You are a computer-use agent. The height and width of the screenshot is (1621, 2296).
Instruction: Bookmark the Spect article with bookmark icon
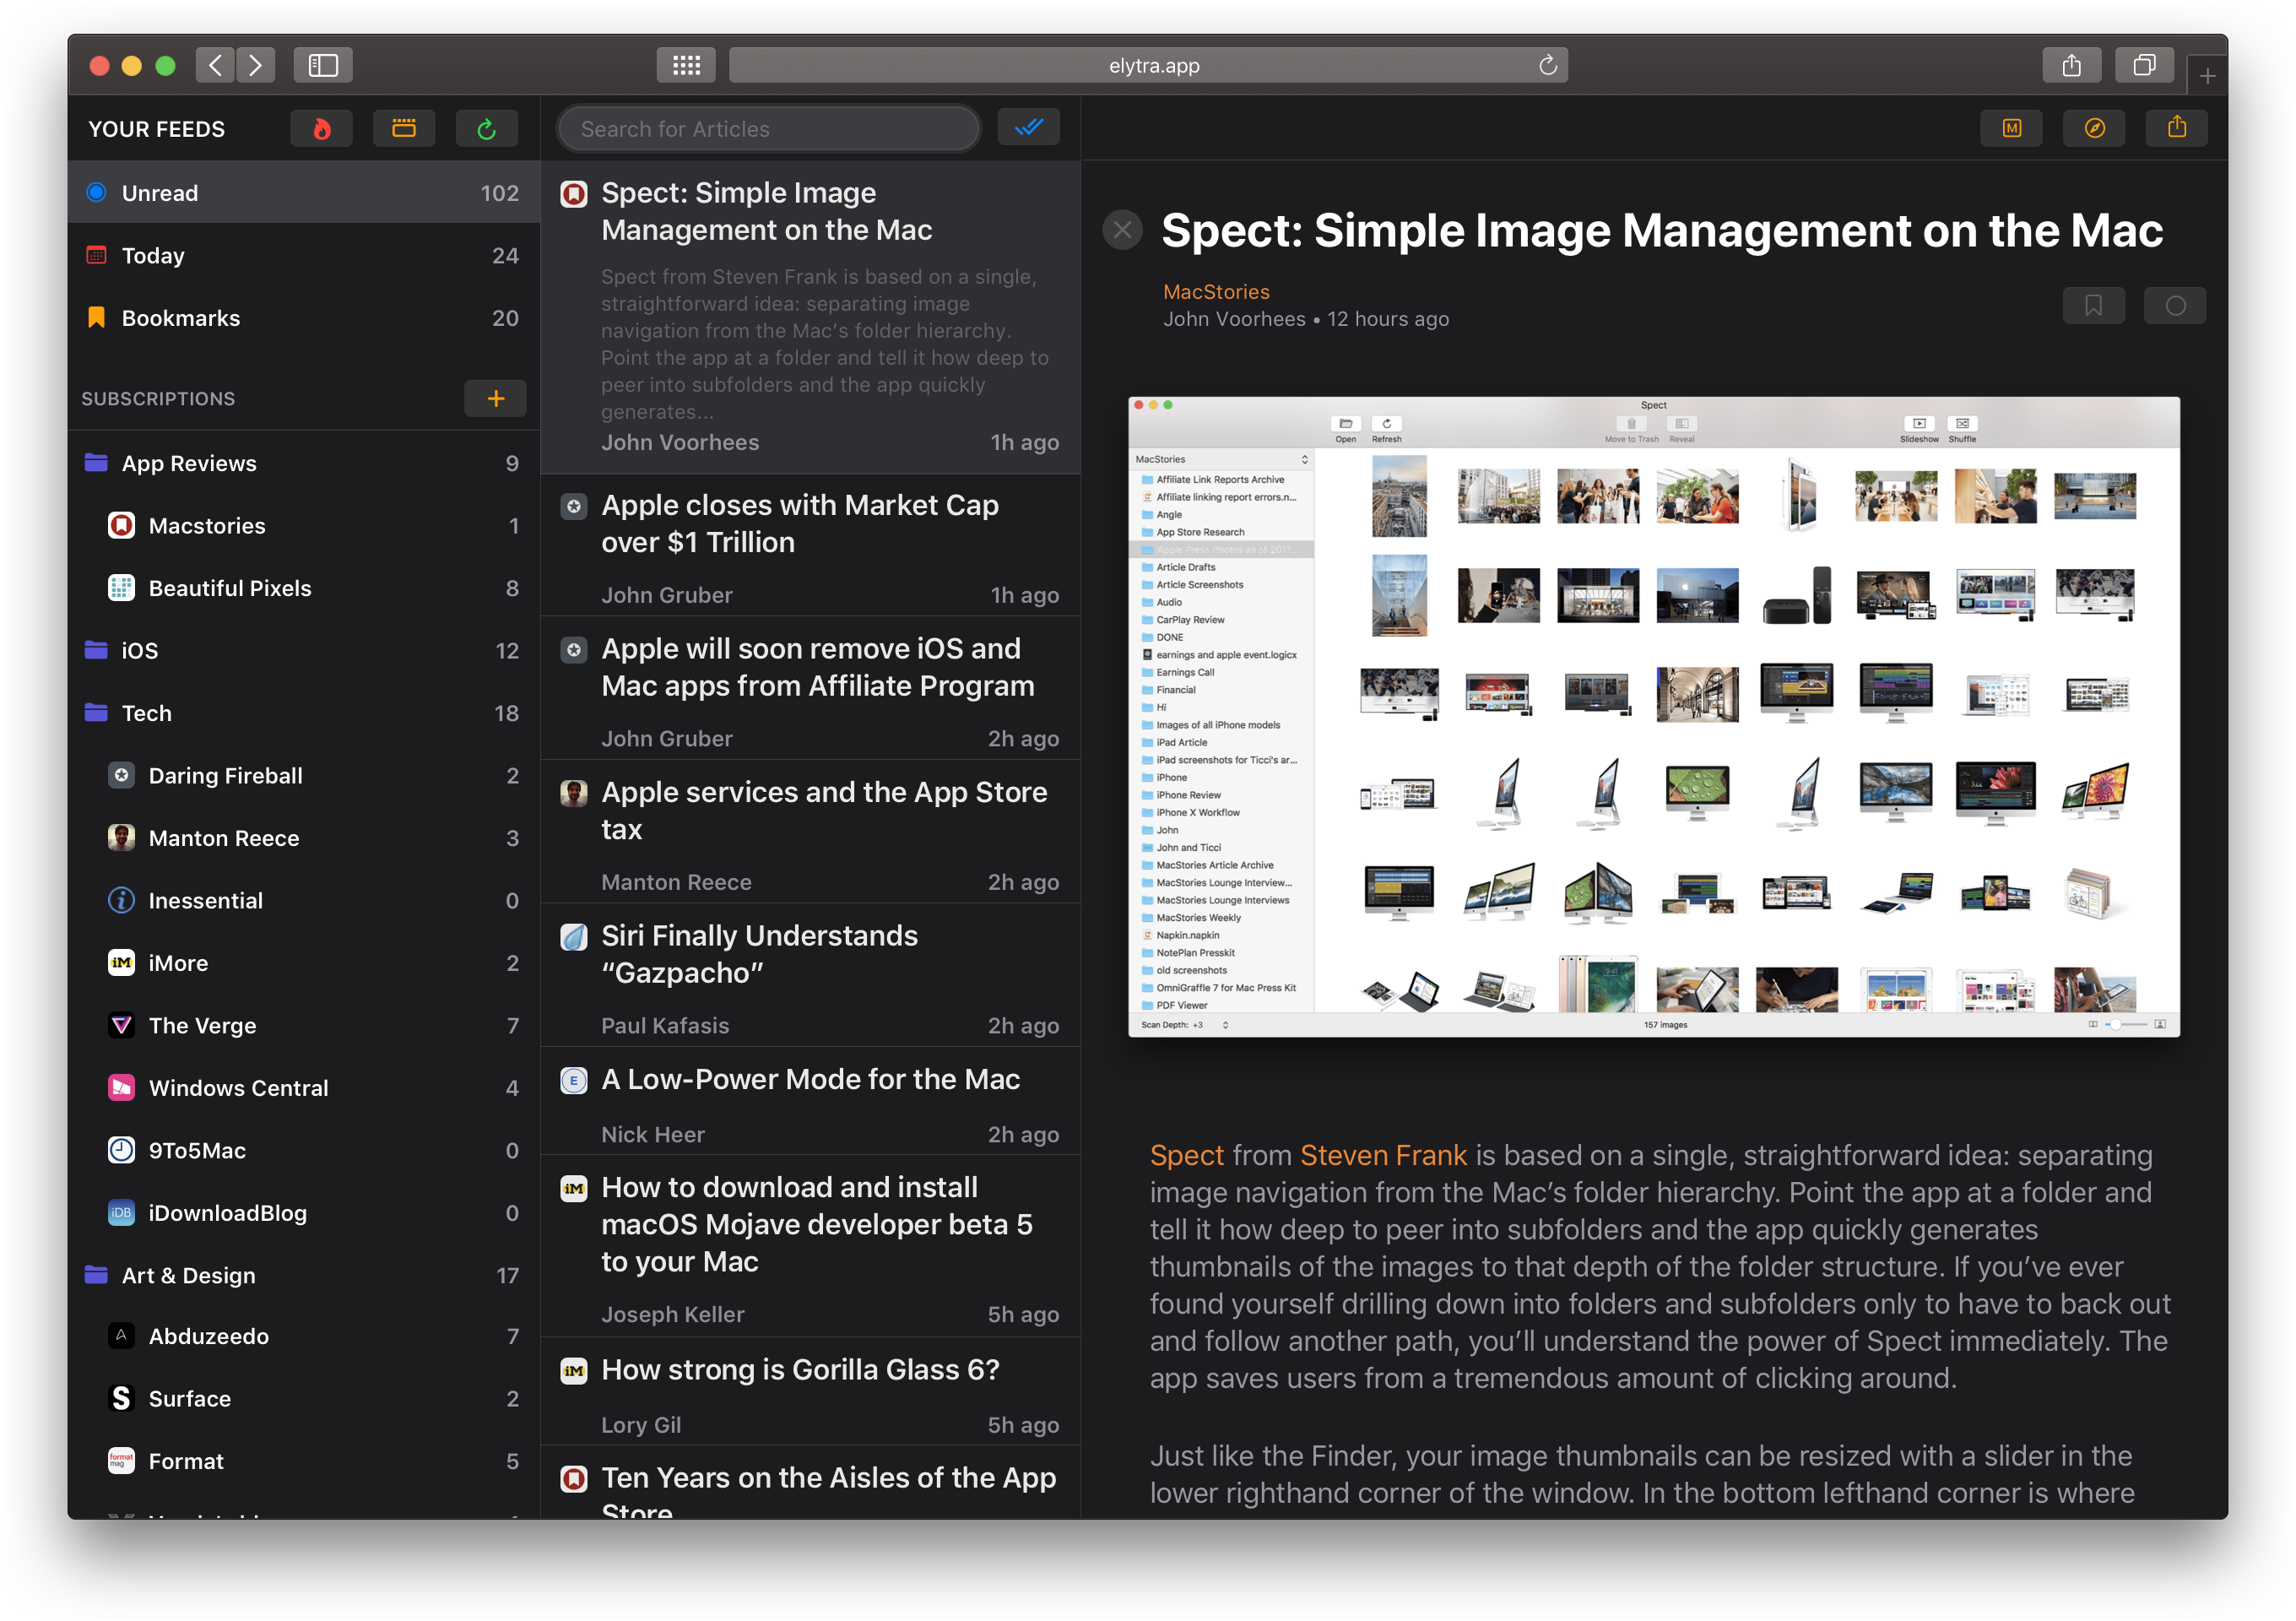click(2093, 305)
